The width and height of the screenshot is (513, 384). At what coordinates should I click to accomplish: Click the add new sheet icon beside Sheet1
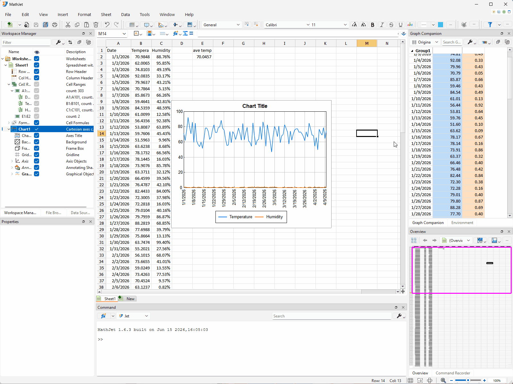tap(121, 298)
